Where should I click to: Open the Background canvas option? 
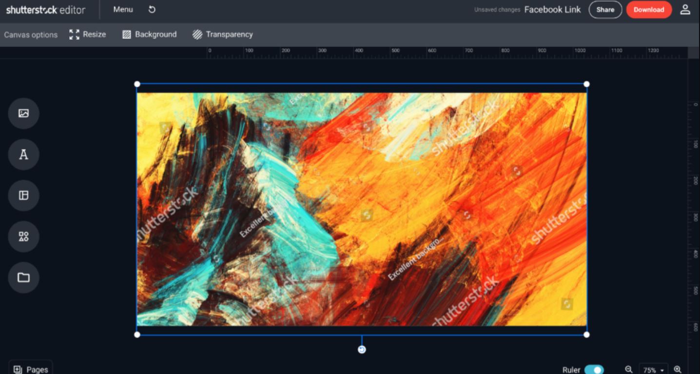149,35
